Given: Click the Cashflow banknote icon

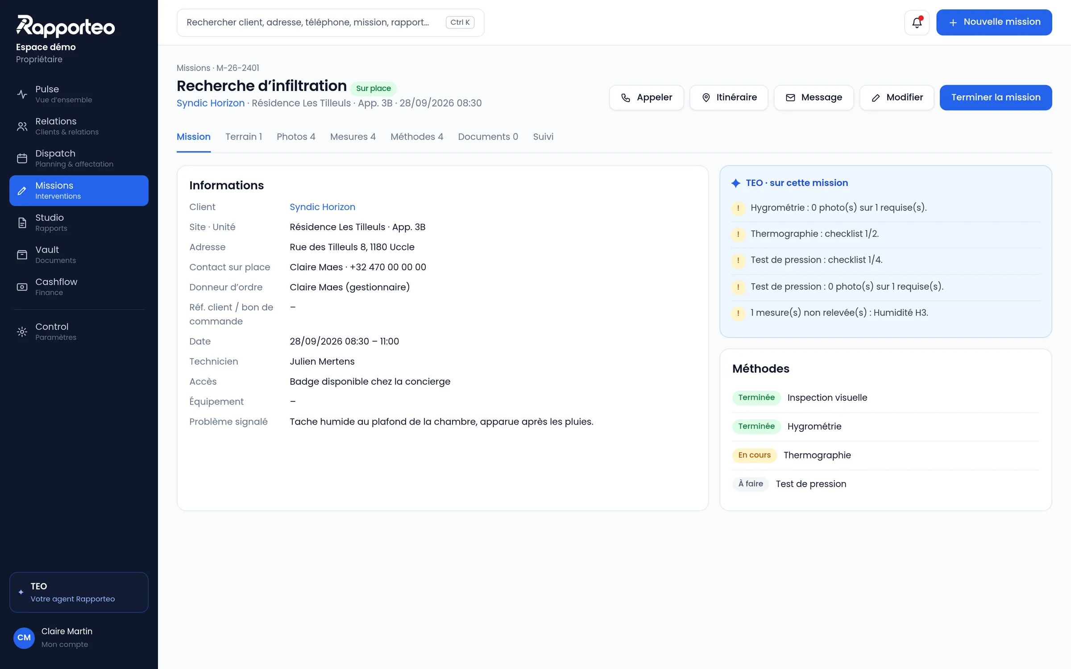Looking at the screenshot, I should (x=22, y=287).
